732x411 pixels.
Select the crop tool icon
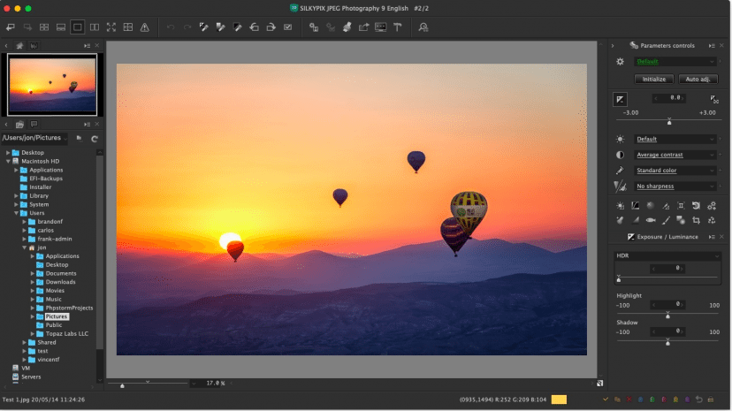[696, 220]
